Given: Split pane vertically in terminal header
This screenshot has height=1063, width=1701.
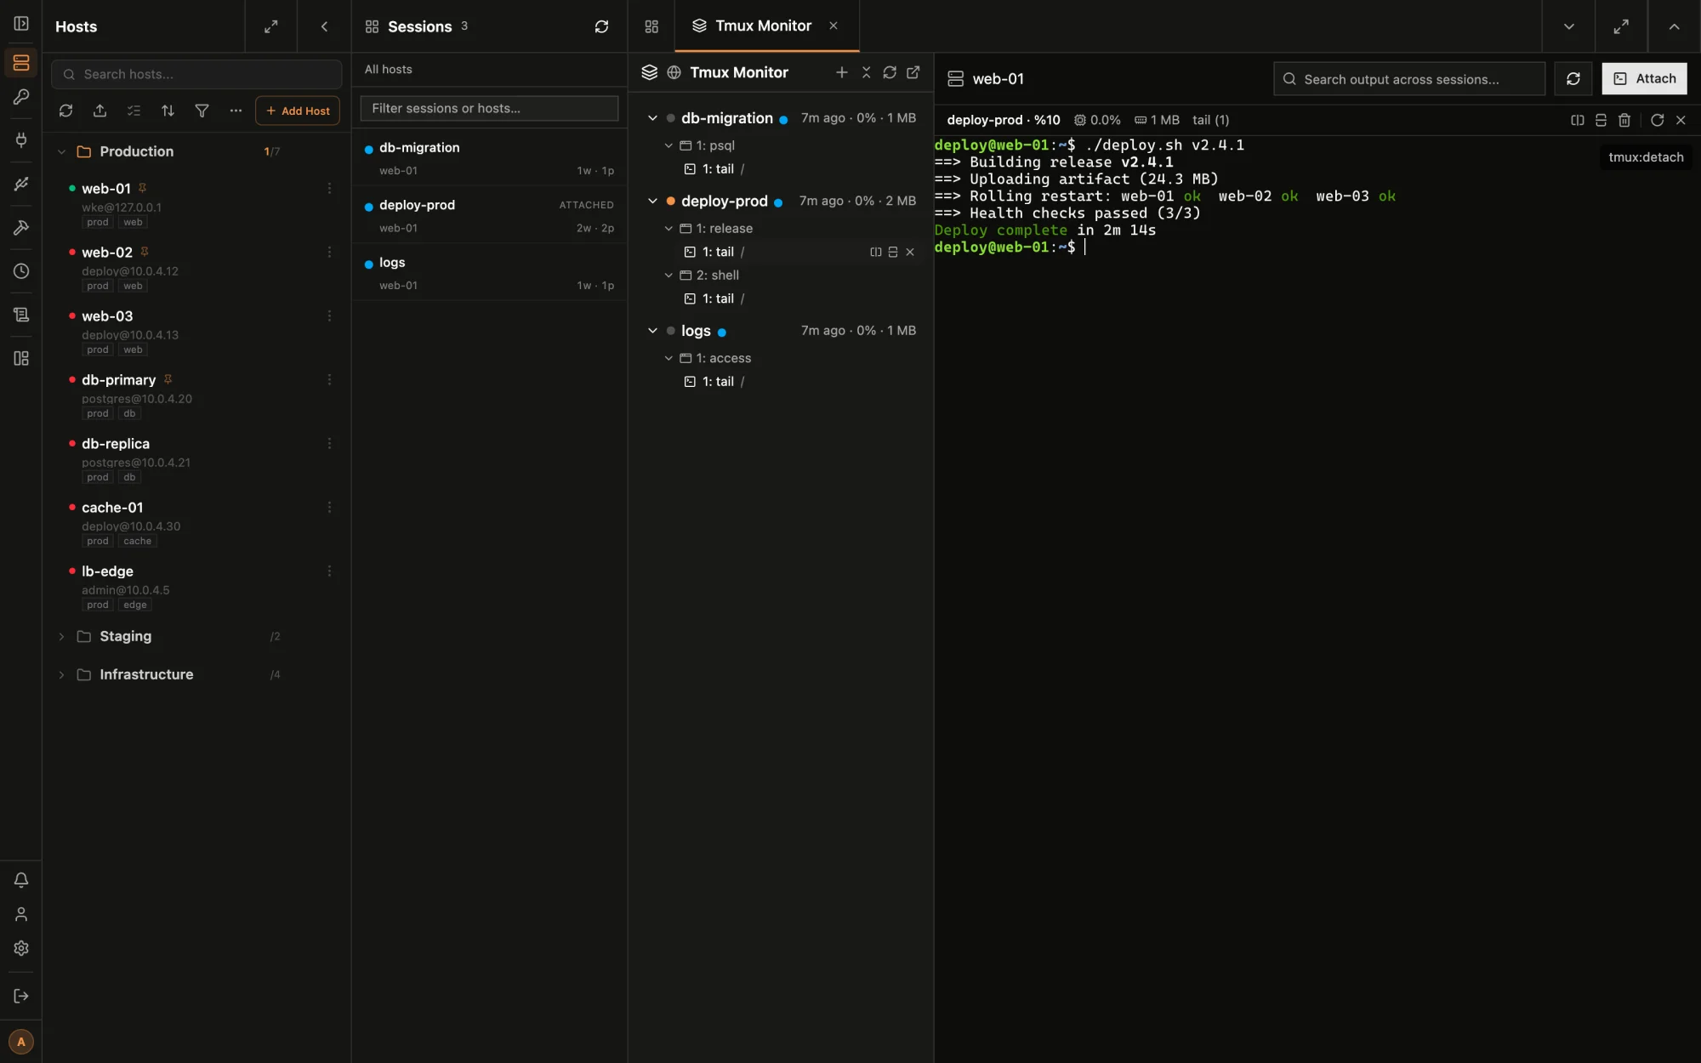Looking at the screenshot, I should [1578, 120].
